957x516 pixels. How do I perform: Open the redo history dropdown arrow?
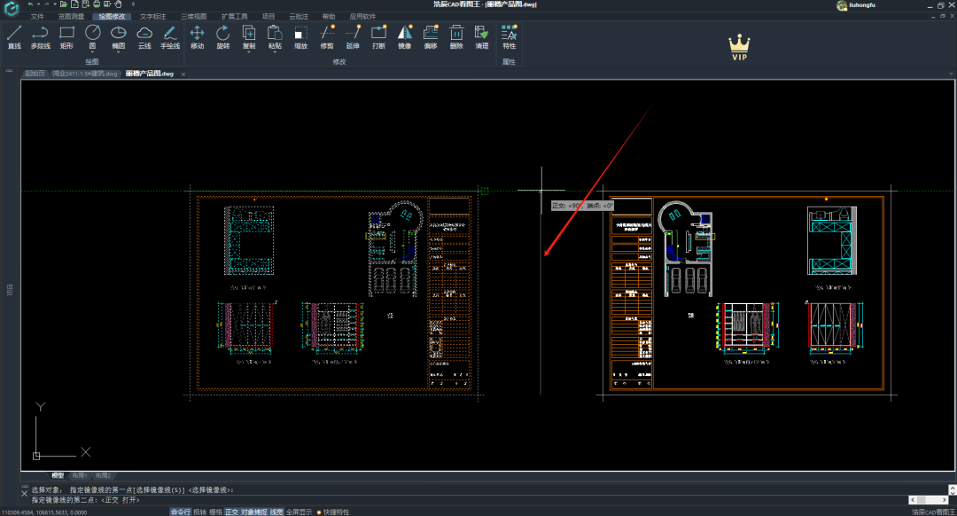[54, 4]
